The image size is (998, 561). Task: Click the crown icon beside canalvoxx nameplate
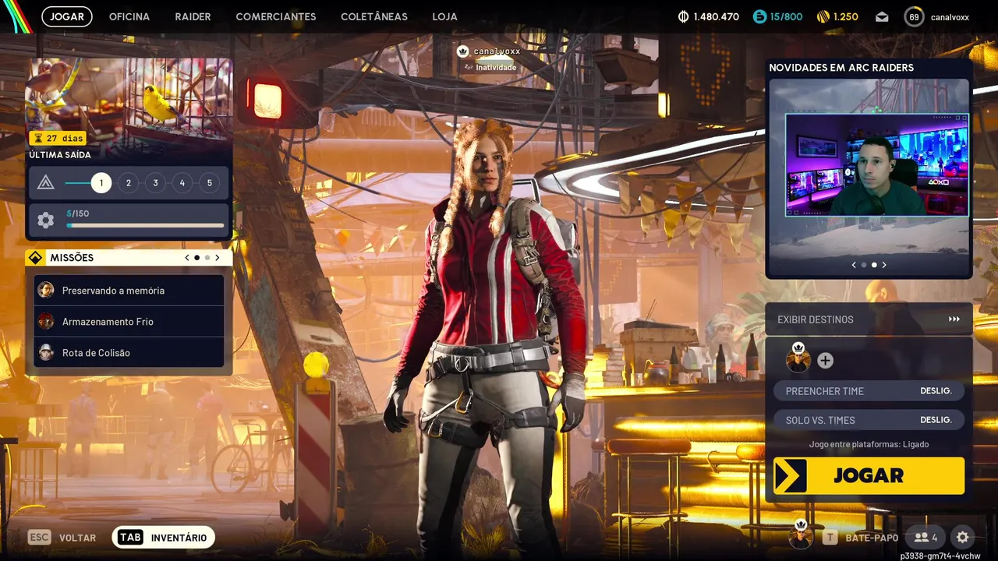[x=463, y=51]
